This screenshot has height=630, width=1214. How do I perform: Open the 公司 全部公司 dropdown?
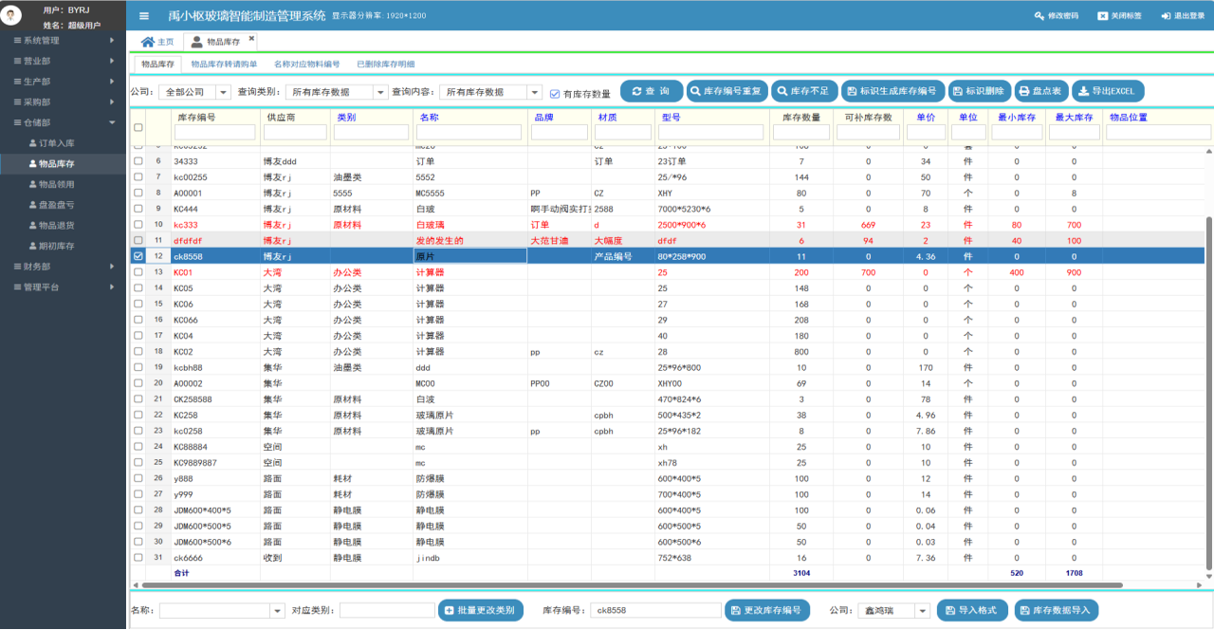(223, 92)
